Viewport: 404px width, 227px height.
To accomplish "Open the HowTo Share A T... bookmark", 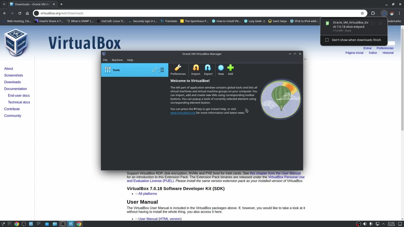I will 49,21.
